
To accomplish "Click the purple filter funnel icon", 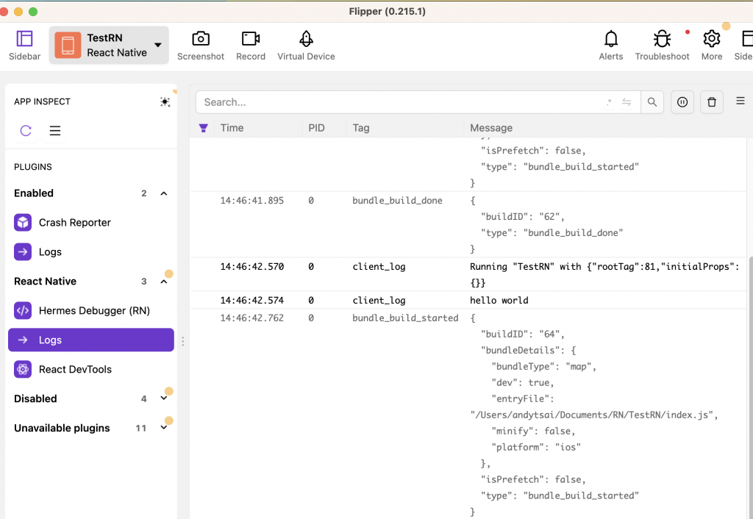I will 204,128.
